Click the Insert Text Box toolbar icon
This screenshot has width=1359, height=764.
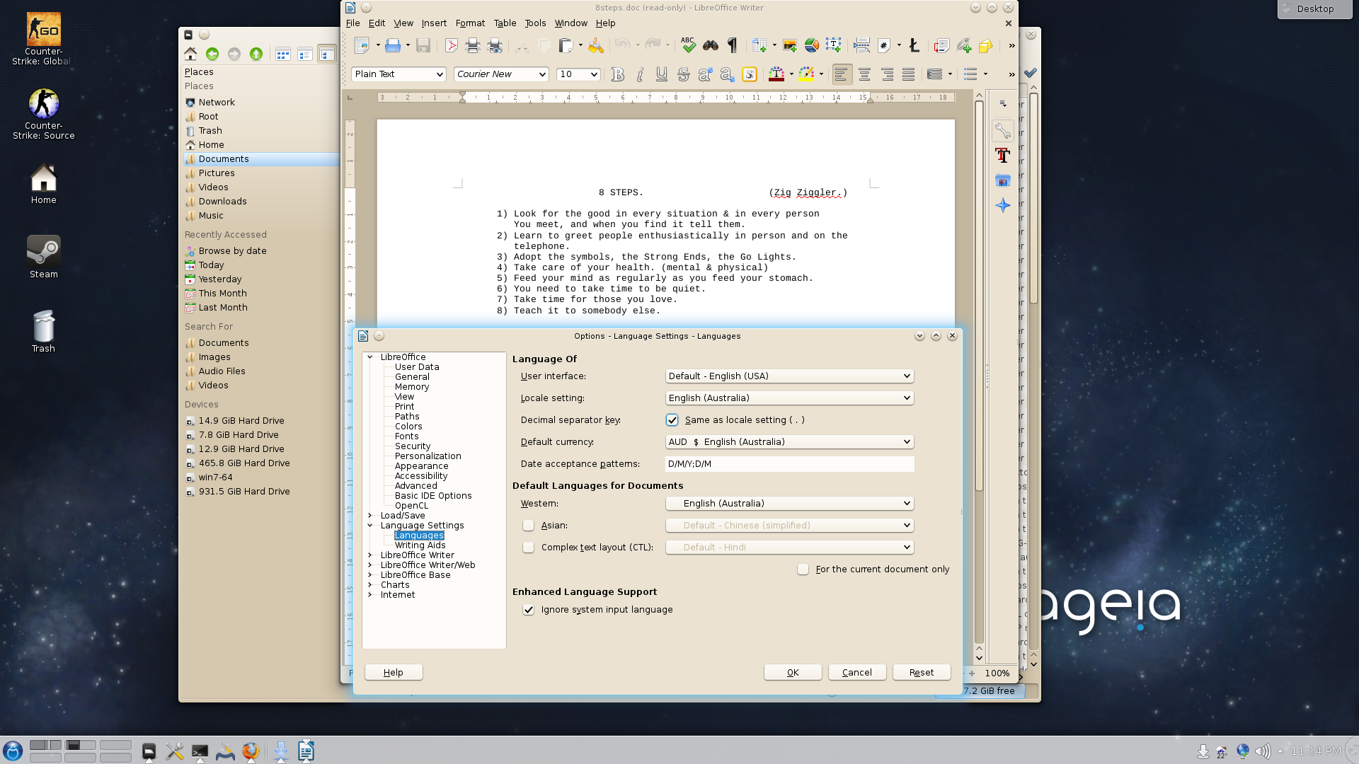pos(834,46)
